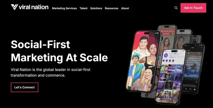Tap the purple profile avatar on the center phone

pos(165,55)
